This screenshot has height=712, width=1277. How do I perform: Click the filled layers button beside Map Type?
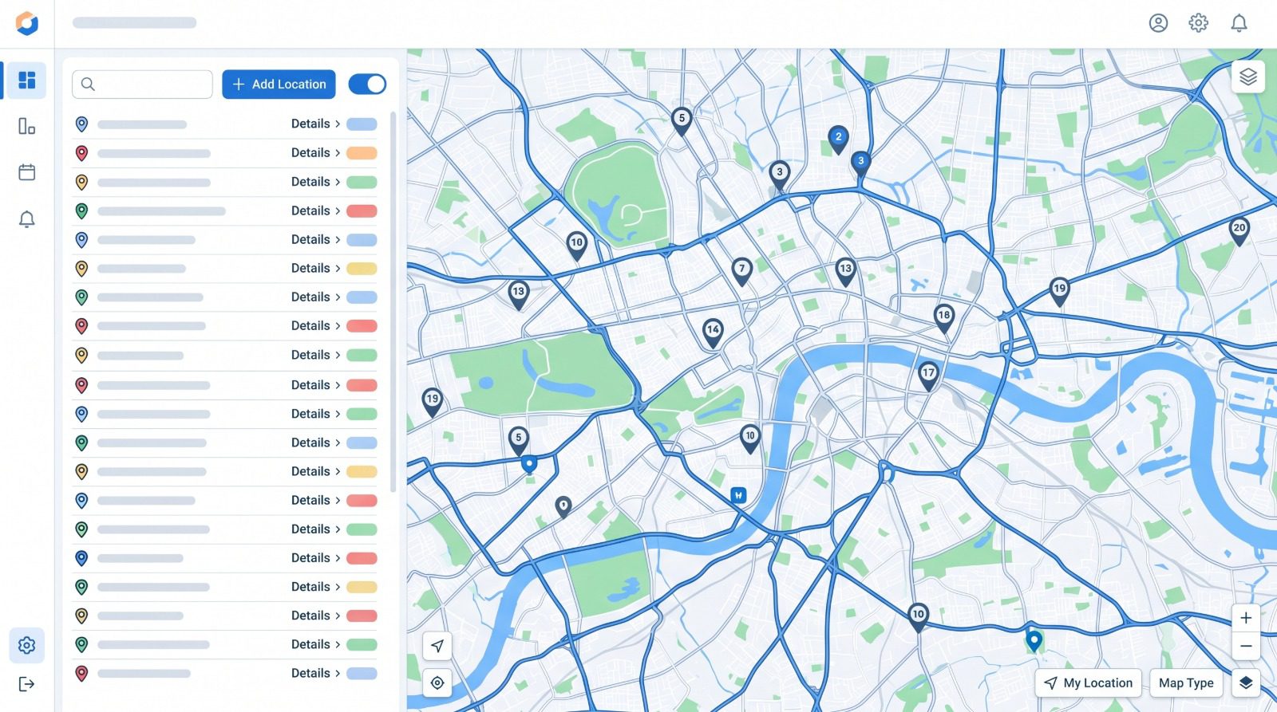point(1246,682)
